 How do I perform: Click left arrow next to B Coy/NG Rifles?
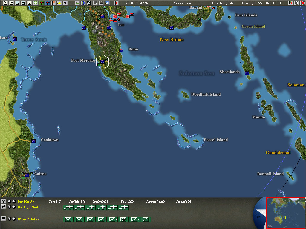9,219
